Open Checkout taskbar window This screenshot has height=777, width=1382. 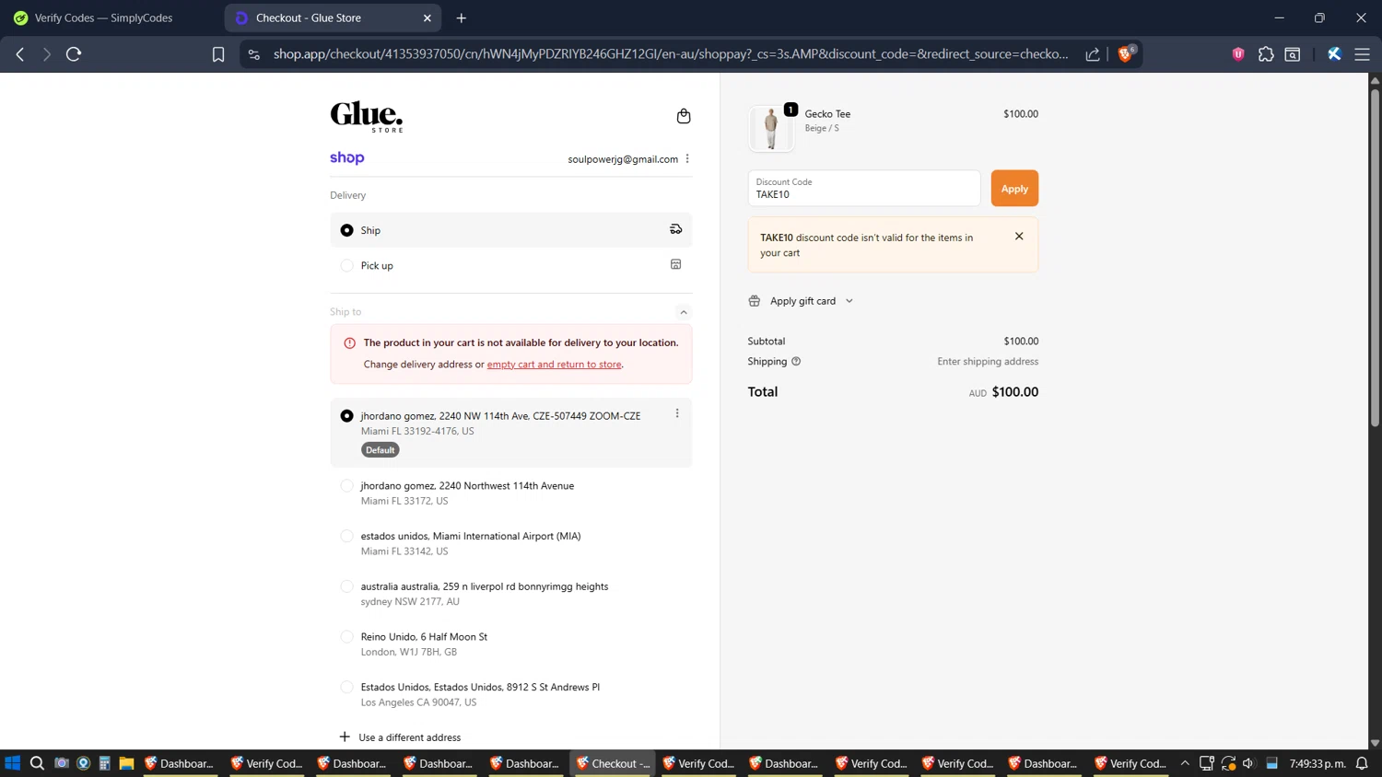(613, 763)
